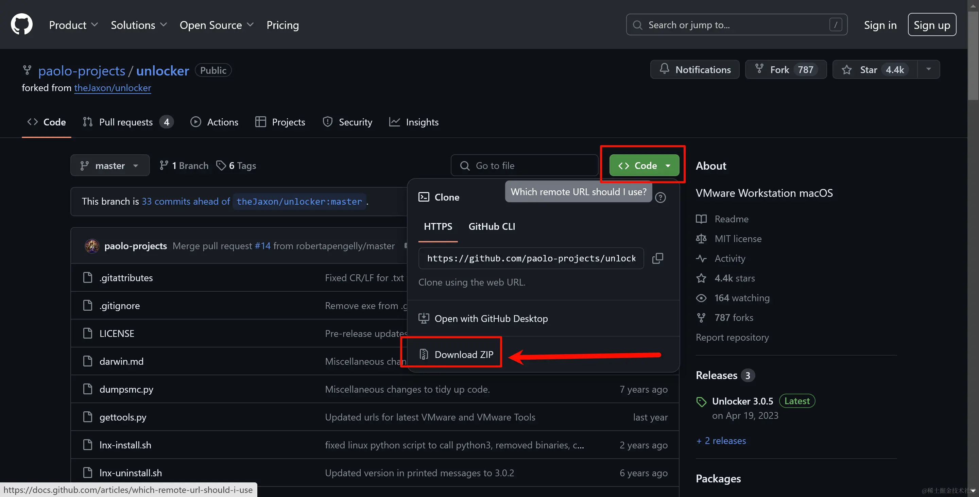979x497 pixels.
Task: Open the star lists dropdown arrow
Action: click(928, 69)
